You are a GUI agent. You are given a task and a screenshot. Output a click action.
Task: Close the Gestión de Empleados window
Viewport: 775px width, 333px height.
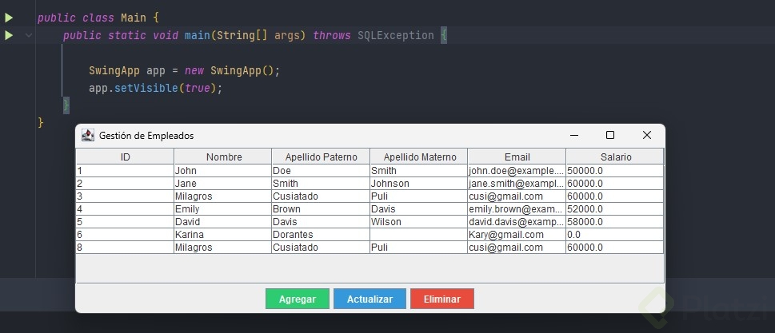coord(647,135)
